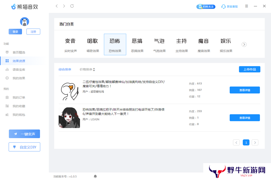This screenshot has width=271, height=180.
Task: Select page 1 in pagination
Action: (x=246, y=143)
